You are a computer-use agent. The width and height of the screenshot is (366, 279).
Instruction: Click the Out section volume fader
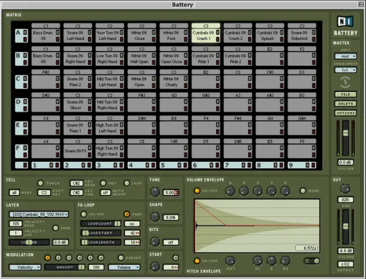point(346,226)
